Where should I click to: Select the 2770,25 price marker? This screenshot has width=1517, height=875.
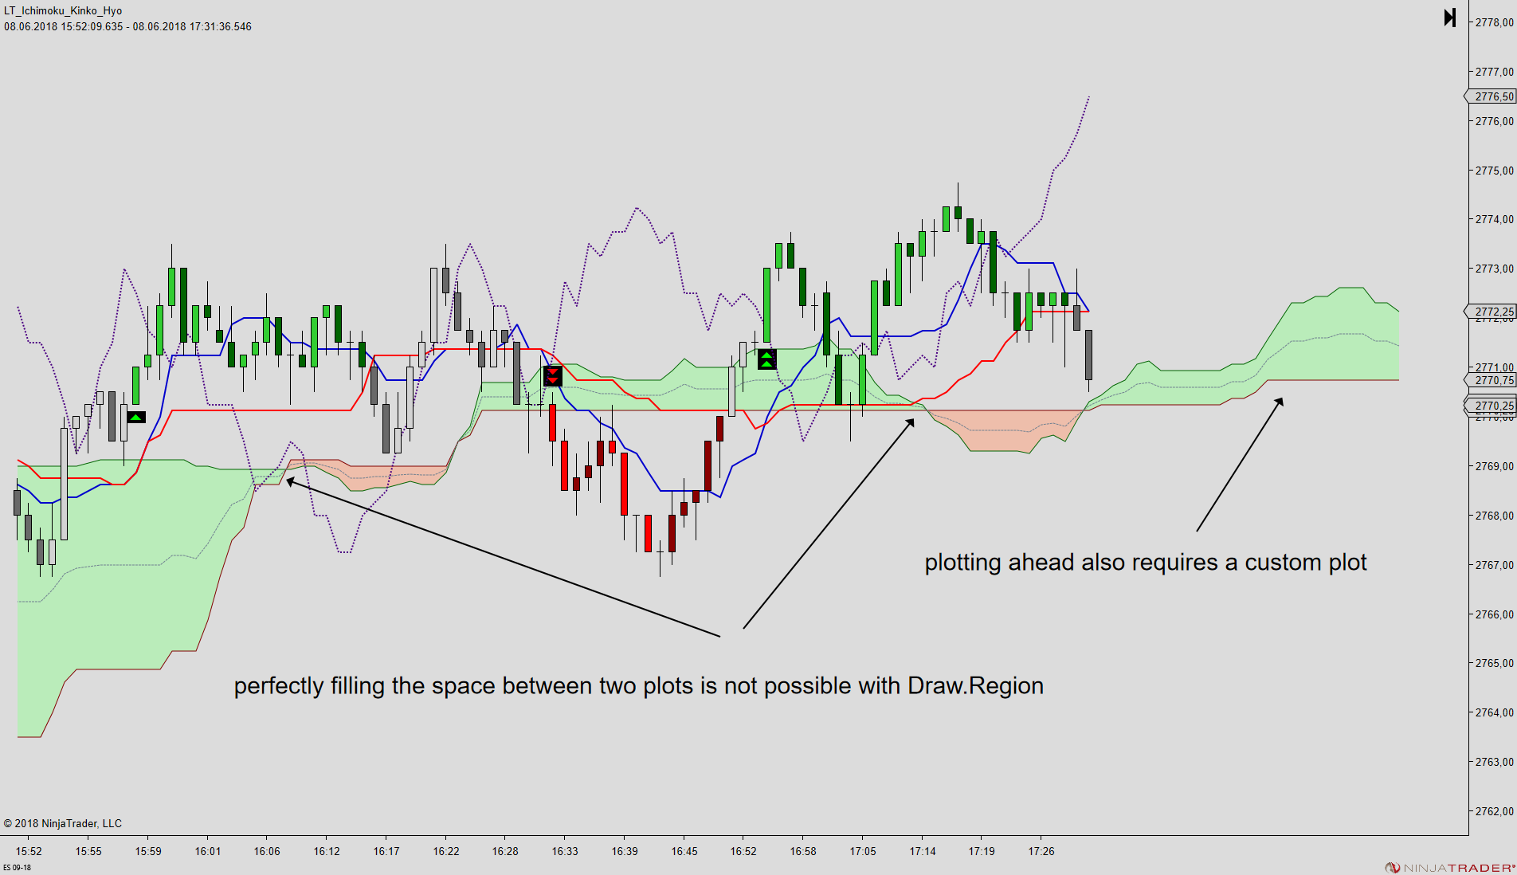[1492, 406]
